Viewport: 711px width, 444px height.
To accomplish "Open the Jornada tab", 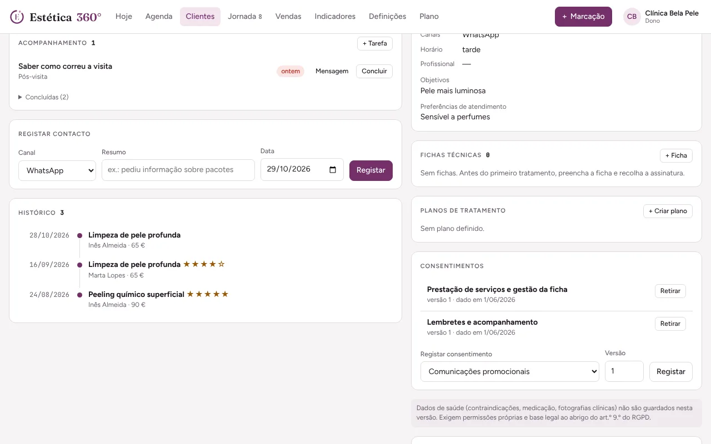I will point(245,17).
